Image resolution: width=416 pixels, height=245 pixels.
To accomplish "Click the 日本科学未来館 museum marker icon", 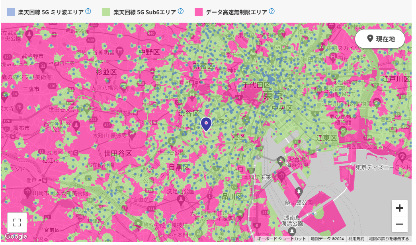I will pos(281,176).
